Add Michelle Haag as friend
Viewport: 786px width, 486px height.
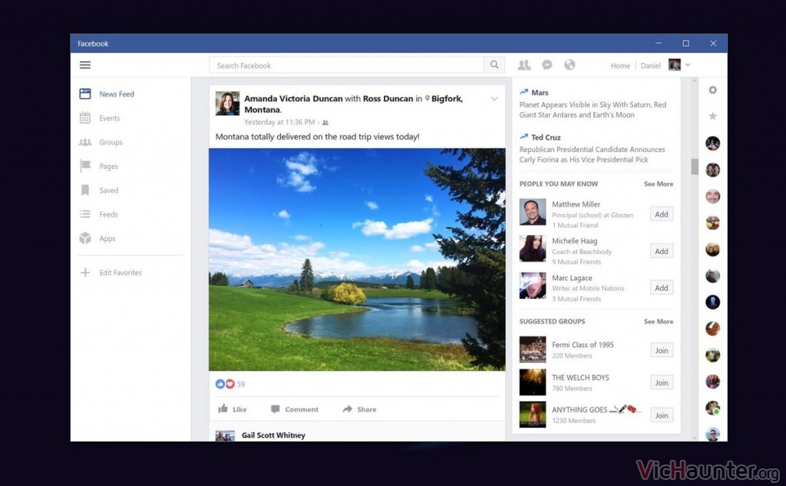click(662, 251)
